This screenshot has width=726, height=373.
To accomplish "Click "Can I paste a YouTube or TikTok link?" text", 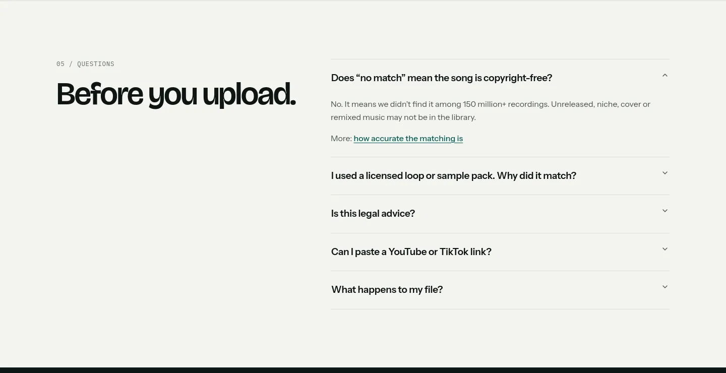I will pos(411,252).
